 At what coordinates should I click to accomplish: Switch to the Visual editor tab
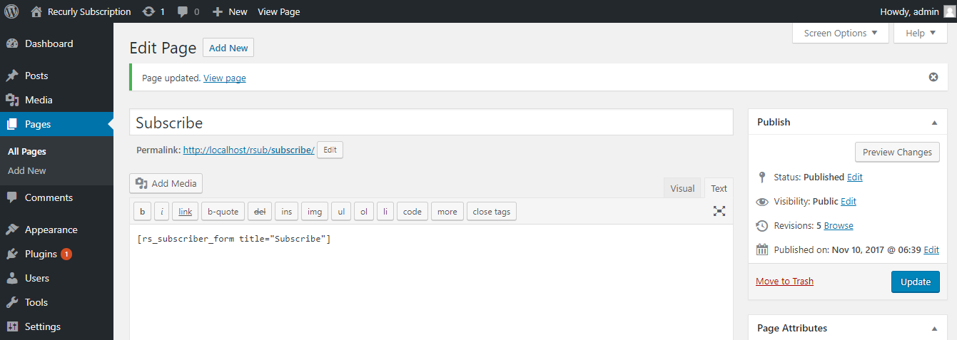coord(682,188)
